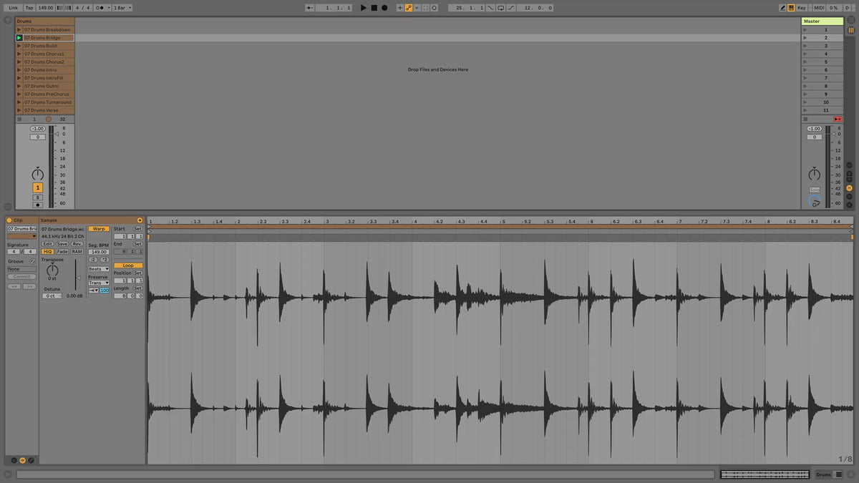The height and width of the screenshot is (483, 859).
Task: Open the Preserve Trans dropdown
Action: [99, 283]
